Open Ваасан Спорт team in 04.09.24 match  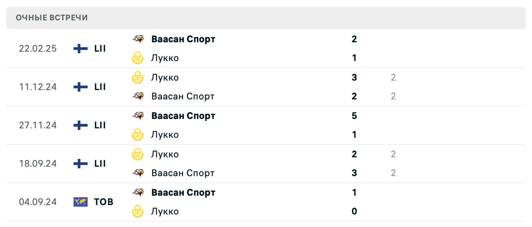pos(183,193)
